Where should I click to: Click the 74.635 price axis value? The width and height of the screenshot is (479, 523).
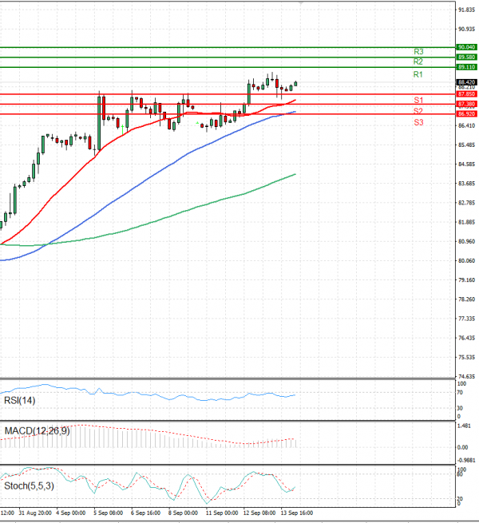(x=467, y=377)
